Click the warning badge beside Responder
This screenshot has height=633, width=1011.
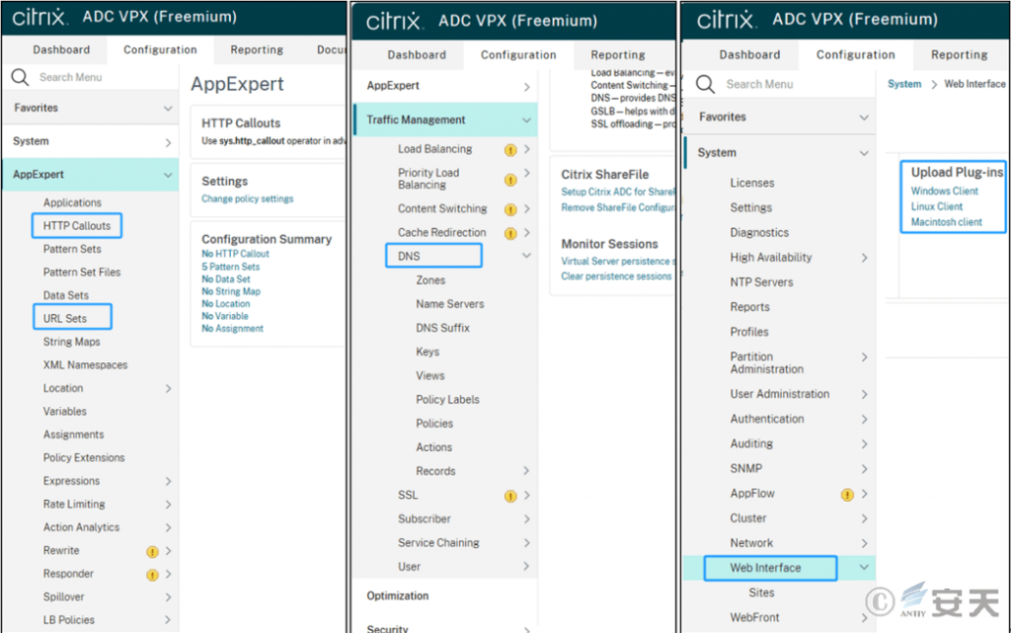coord(152,575)
